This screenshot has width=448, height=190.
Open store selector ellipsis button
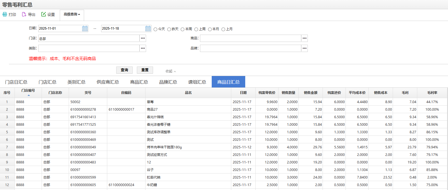tap(143, 38)
